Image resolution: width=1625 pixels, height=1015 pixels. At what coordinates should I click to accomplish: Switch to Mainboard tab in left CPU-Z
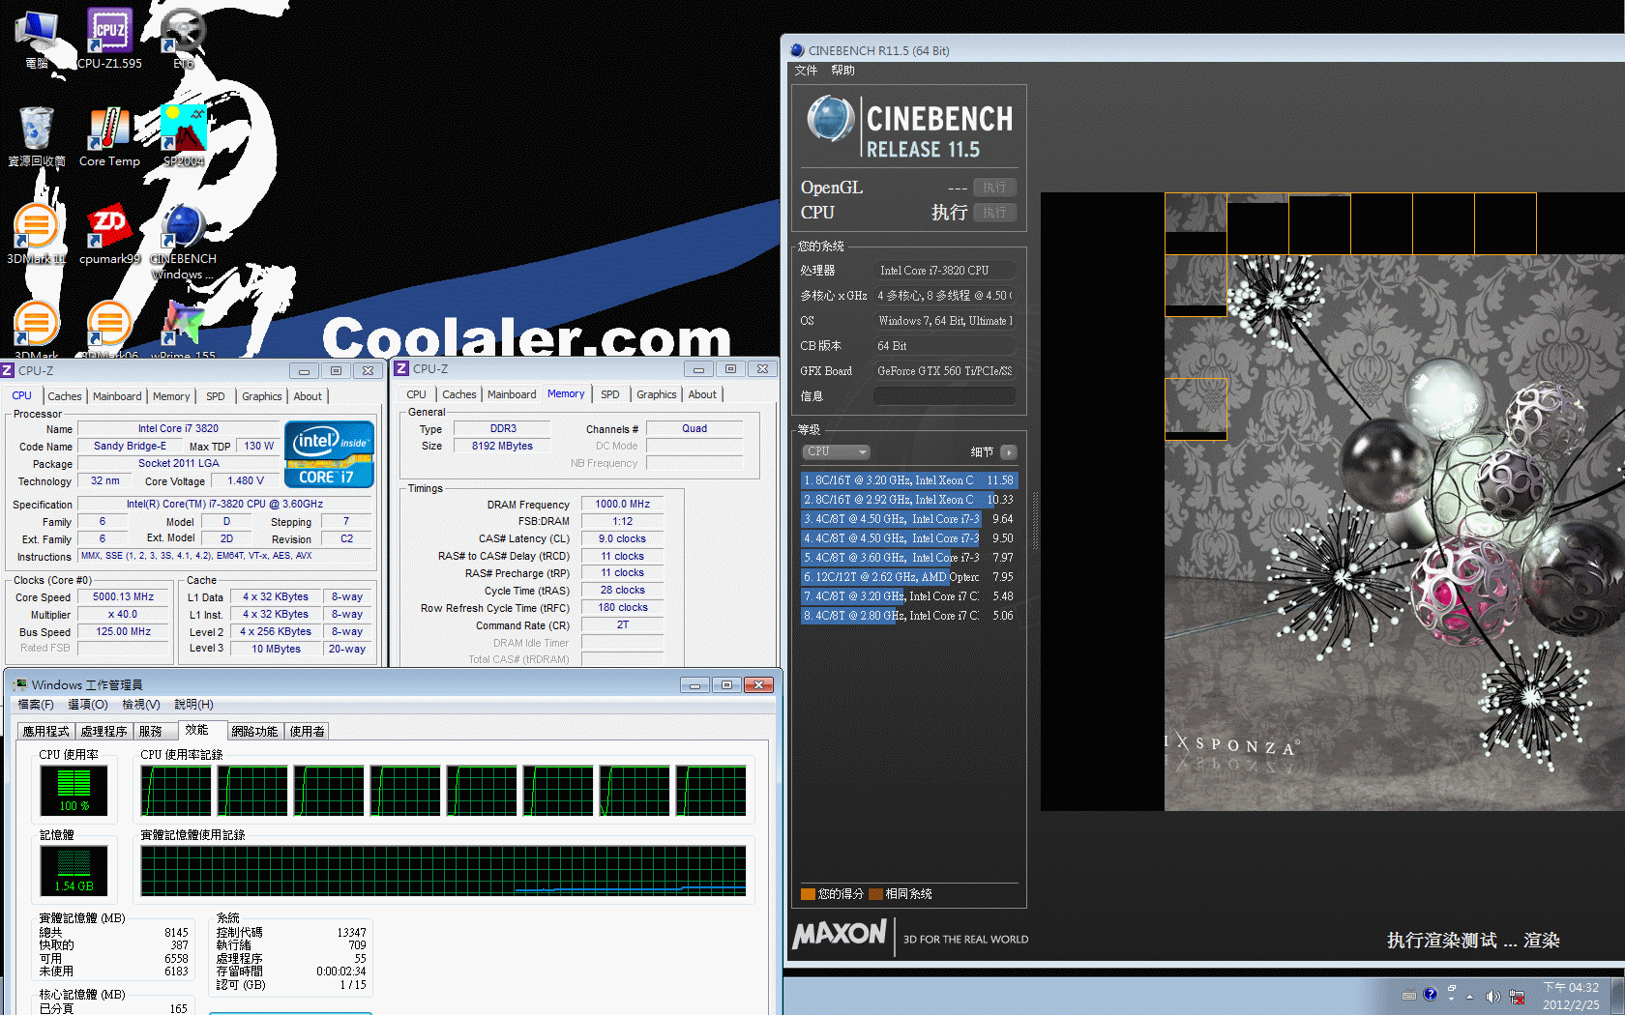[x=117, y=396]
